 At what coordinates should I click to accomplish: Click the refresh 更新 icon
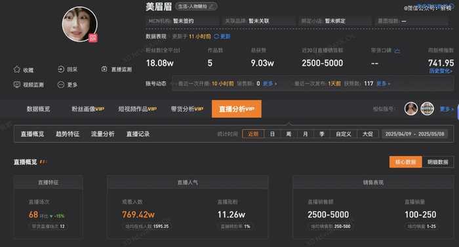coord(216,36)
